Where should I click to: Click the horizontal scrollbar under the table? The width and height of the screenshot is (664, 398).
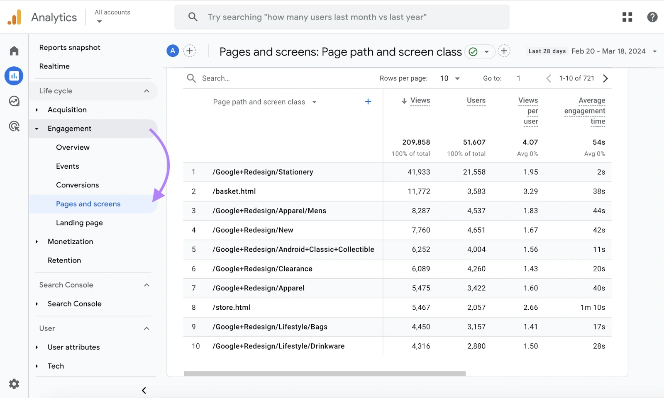click(x=325, y=374)
